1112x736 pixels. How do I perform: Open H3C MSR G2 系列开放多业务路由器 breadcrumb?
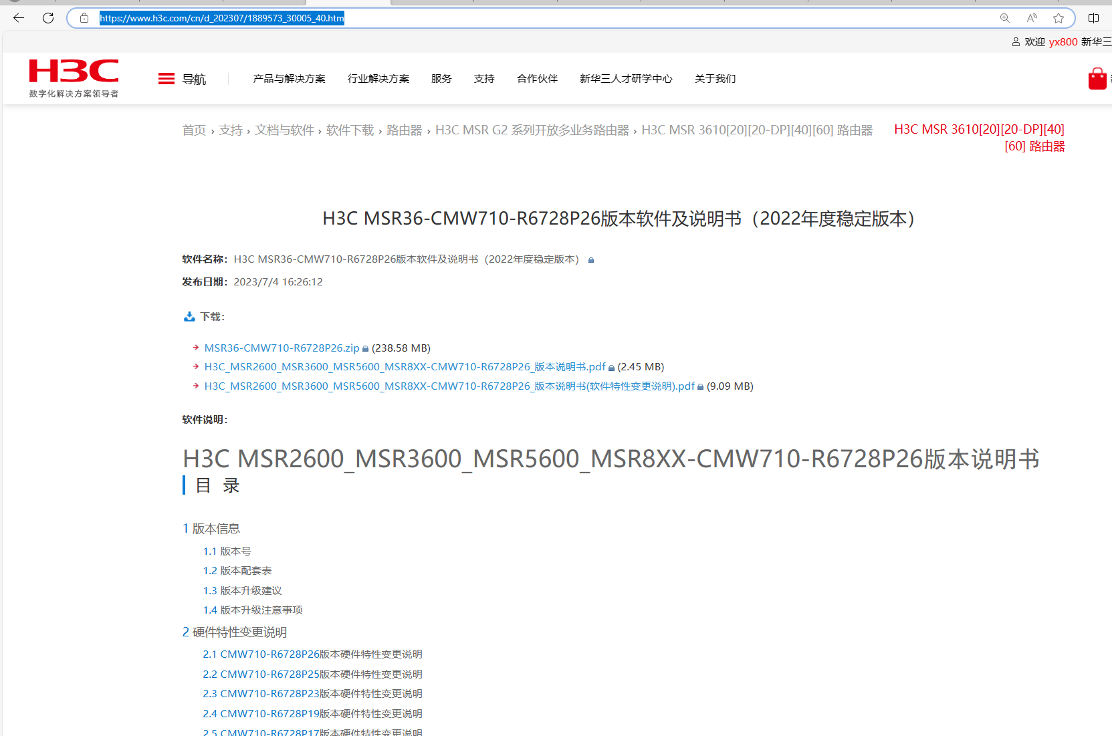coord(532,130)
